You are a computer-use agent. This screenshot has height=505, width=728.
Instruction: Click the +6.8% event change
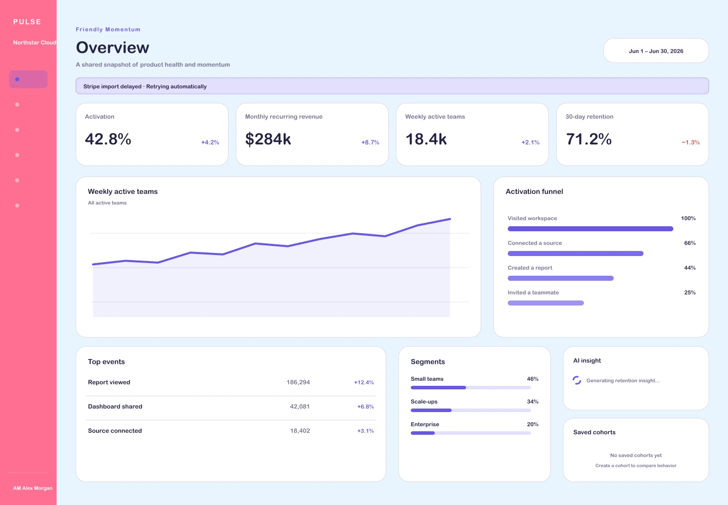click(366, 407)
